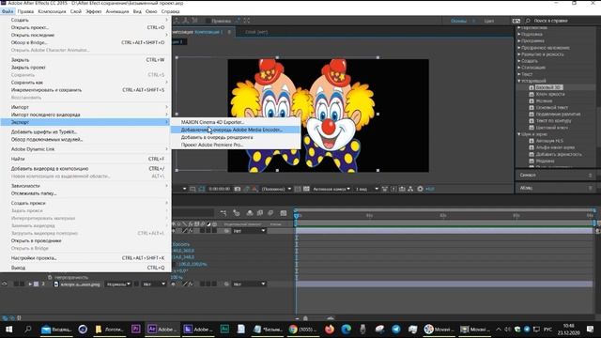Viewport: 601px width, 338px height.
Task: Open the Active Camera dropdown under viewer
Action: [x=331, y=189]
